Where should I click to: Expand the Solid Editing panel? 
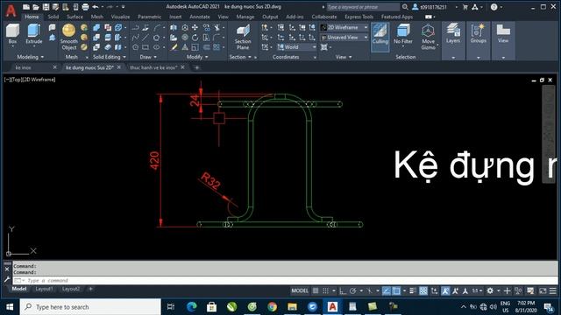click(x=110, y=57)
